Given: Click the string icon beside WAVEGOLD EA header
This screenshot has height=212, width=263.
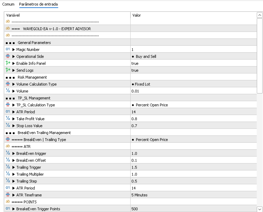Looking at the screenshot, I should 8,29.
